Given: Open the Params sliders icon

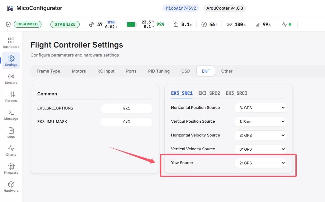Looking at the screenshot, I should (x=11, y=94).
